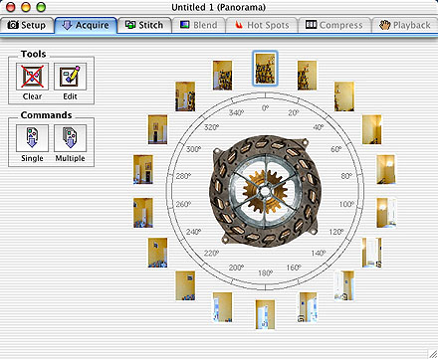
Task: Select the image thumbnail at 80°
Action: tap(386, 169)
